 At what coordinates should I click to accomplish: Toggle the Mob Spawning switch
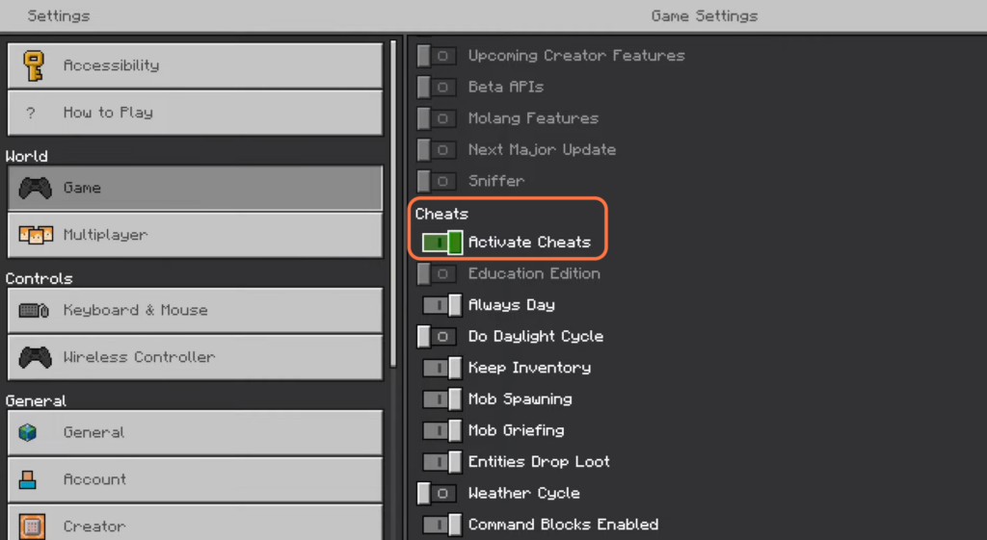click(442, 399)
